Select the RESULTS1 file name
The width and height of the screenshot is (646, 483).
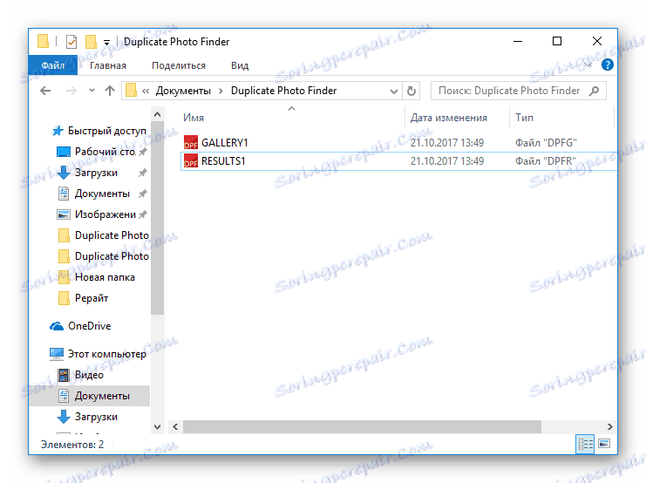coord(223,160)
